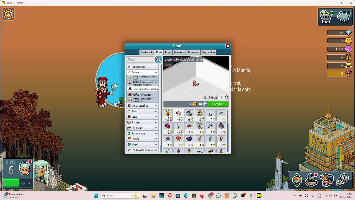Image resolution: width=355 pixels, height=200 pixels.
Task: Click the Buscar field in Tienda
Action: (x=140, y=59)
